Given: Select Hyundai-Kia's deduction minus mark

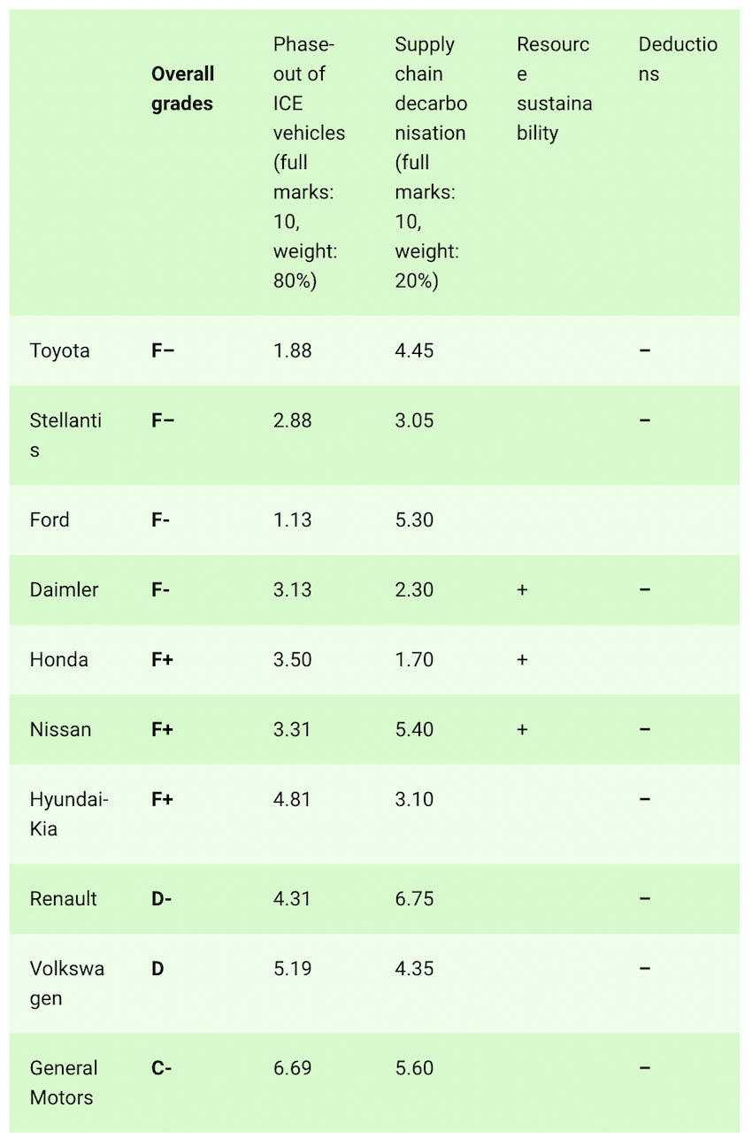Looking at the screenshot, I should pyautogui.click(x=645, y=799).
